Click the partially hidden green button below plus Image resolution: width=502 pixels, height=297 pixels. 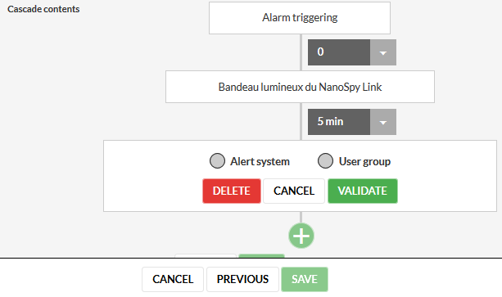tap(261, 256)
